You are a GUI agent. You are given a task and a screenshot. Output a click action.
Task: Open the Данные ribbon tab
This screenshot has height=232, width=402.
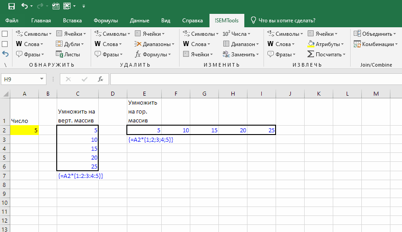[139, 21]
